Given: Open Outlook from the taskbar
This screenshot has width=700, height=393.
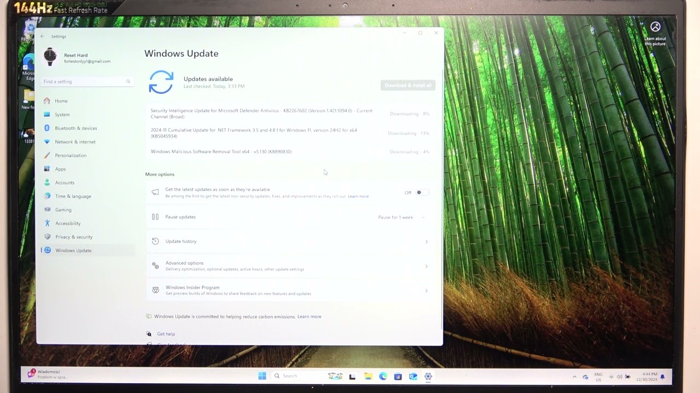Looking at the screenshot, I should (x=413, y=377).
